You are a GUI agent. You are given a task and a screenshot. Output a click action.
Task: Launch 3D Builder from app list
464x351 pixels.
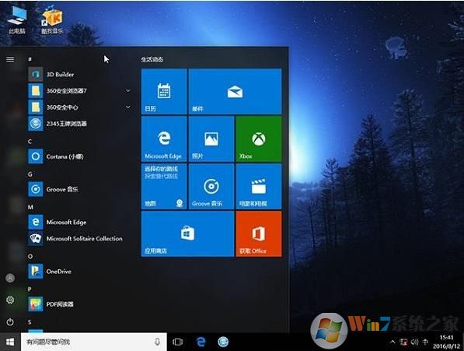coord(80,75)
